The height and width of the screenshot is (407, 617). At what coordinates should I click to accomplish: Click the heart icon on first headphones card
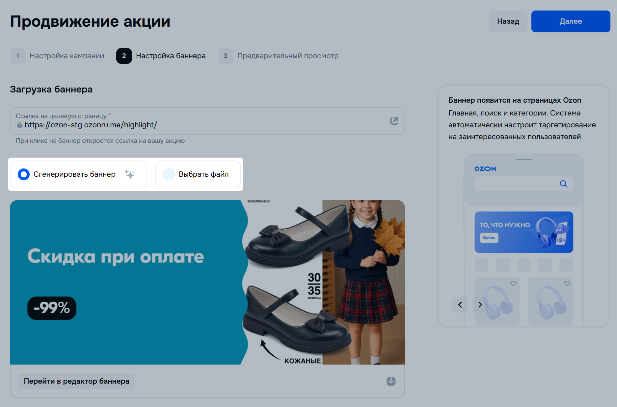point(513,283)
